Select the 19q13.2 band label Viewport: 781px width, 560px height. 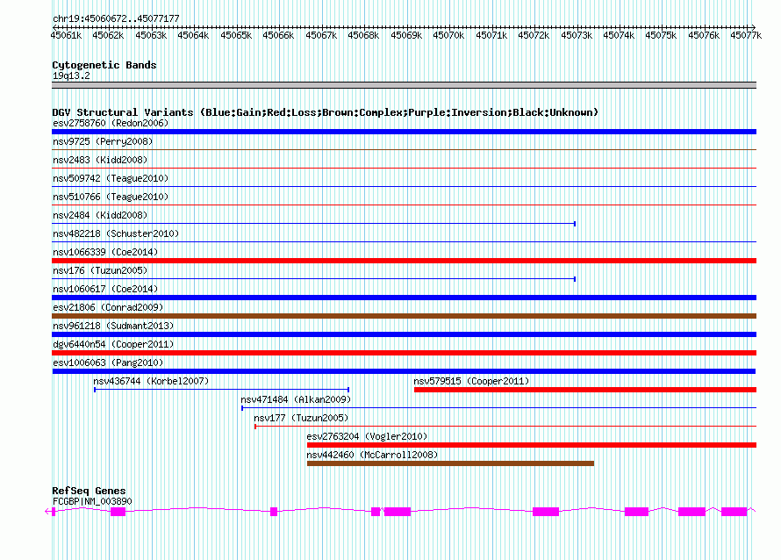click(71, 75)
